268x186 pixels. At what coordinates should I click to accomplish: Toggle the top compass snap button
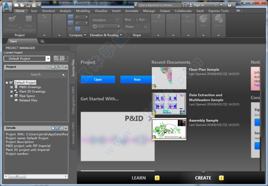pyautogui.click(x=71, y=17)
